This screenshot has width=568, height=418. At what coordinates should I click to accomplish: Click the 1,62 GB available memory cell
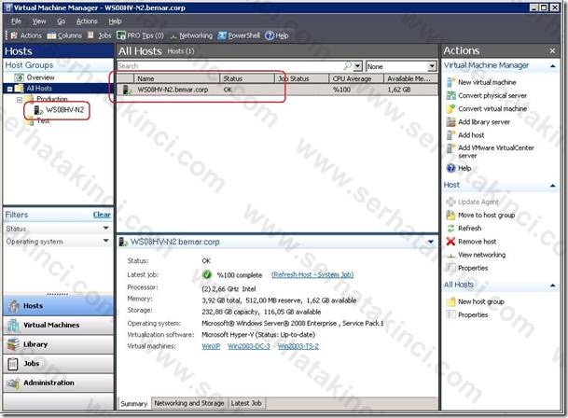coord(399,90)
